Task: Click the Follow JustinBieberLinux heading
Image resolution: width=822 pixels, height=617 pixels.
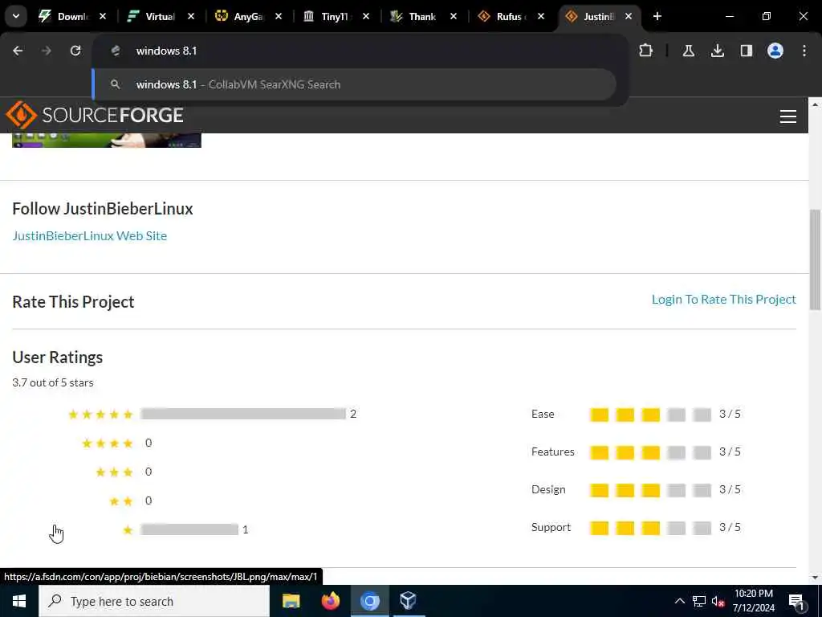Action: coord(103,208)
